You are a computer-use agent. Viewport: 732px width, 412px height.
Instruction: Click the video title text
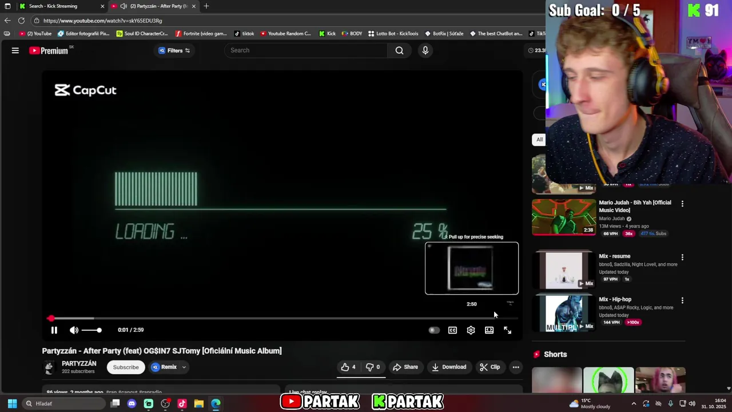click(x=162, y=351)
